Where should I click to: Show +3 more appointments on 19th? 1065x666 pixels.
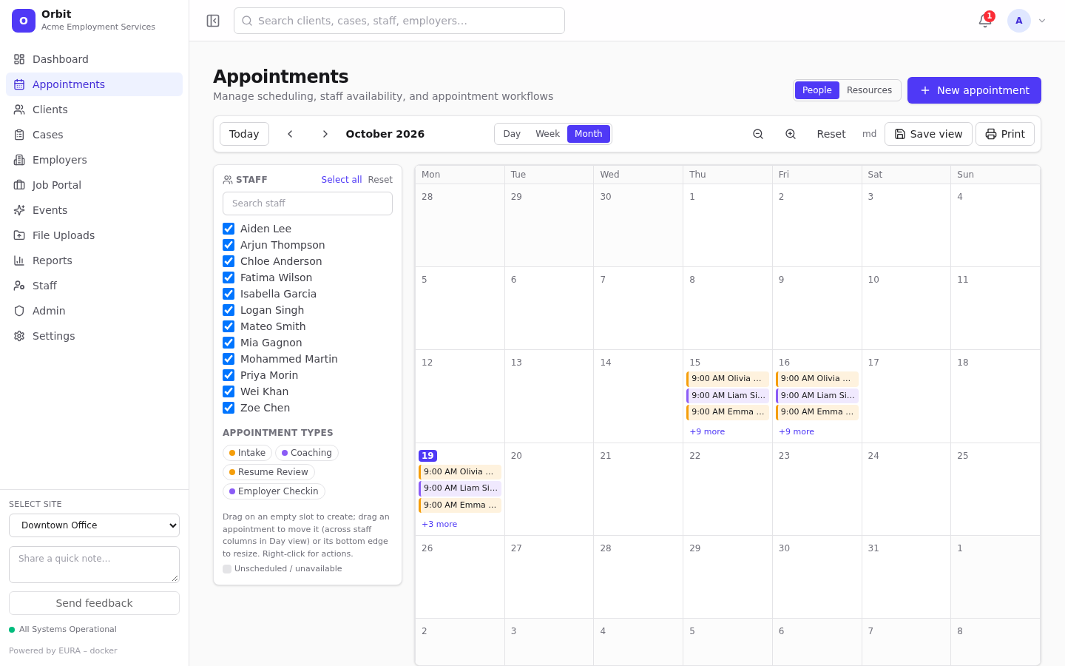pyautogui.click(x=439, y=524)
